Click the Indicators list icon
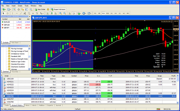 pos(79,13)
